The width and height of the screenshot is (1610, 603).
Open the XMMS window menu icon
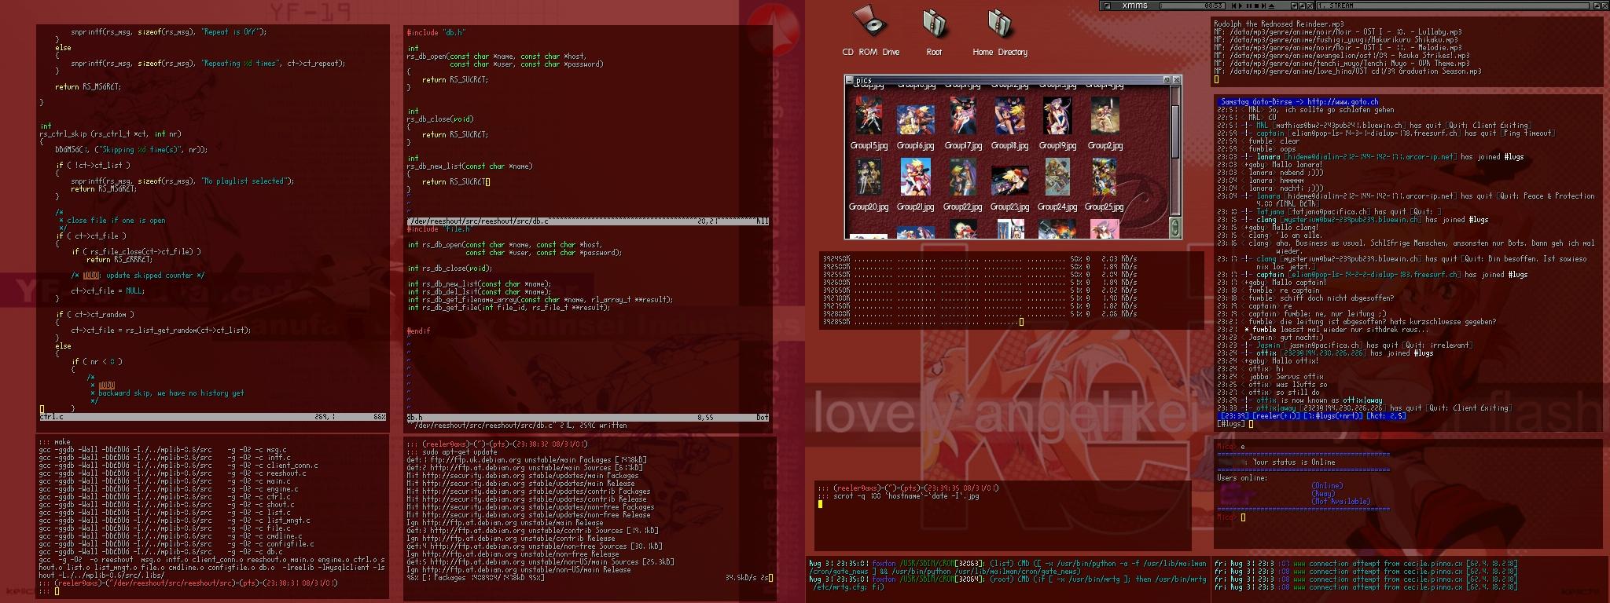(x=1107, y=5)
